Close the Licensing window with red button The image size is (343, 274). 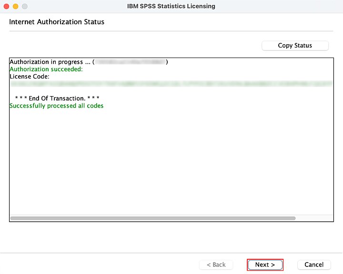point(6,6)
